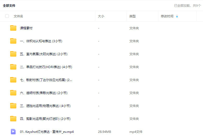This screenshot has width=203, height=137.
Task: Click the 修改时间 column header label
Action: [167, 16]
